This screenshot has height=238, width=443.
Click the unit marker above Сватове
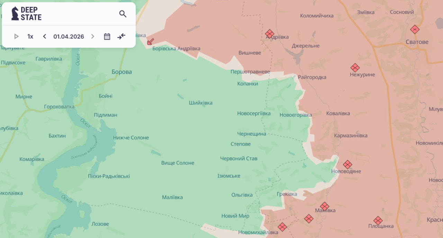pyautogui.click(x=415, y=29)
